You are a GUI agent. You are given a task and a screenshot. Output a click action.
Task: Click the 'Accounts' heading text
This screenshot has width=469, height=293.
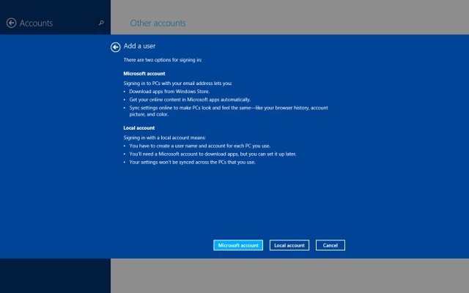[36, 23]
